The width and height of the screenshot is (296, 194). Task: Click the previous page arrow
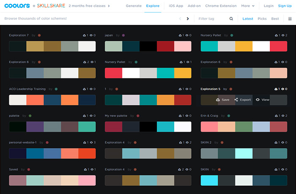point(180,19)
